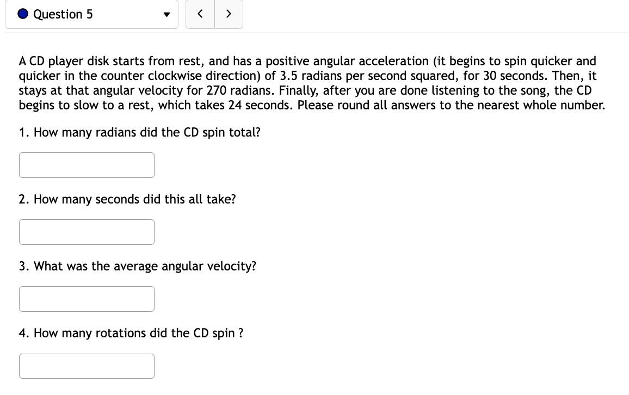
Task: Click the blue question status indicator dot
Action: 22,14
